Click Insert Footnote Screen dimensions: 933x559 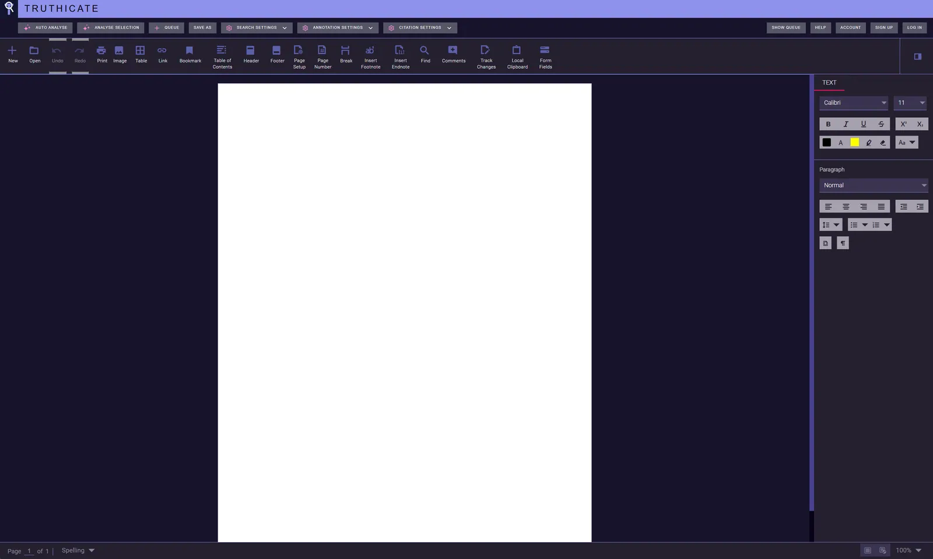coord(370,57)
